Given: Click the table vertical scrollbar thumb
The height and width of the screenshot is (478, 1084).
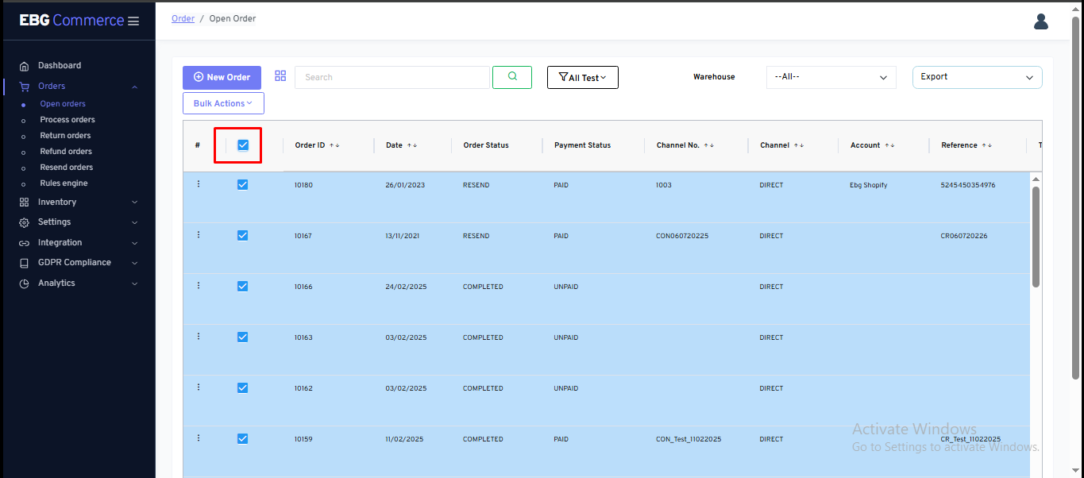Looking at the screenshot, I should pyautogui.click(x=1036, y=237).
